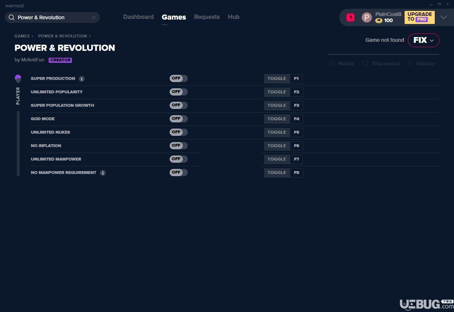Switch on Unlimited Nukes
The image size is (454, 312).
click(x=179, y=132)
